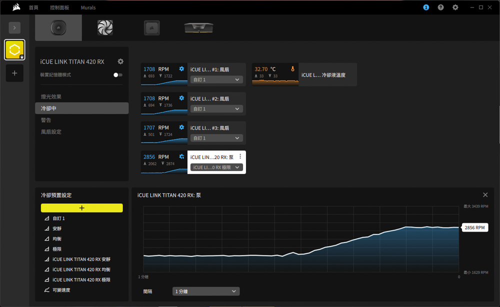500x307 pixels.
Task: Open 控制面板 in top menu
Action: tap(59, 7)
